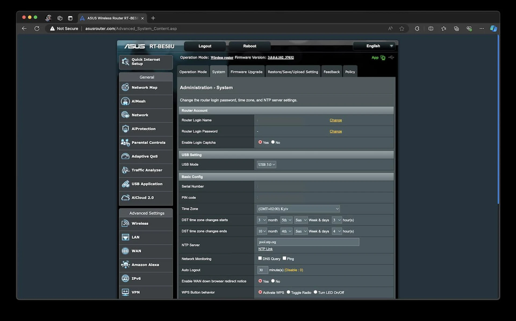This screenshot has width=516, height=321.
Task: Select Toggle Radio WPS behavior
Action: point(288,292)
